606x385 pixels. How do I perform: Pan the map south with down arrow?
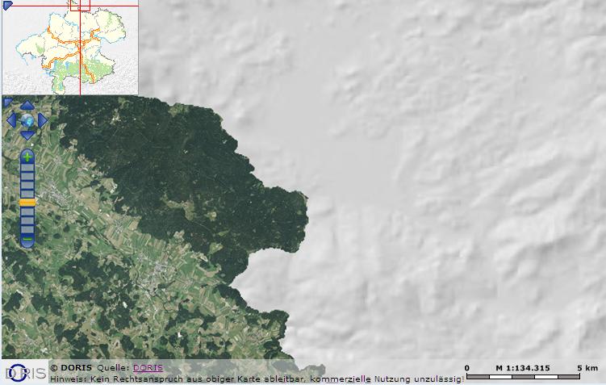27,135
